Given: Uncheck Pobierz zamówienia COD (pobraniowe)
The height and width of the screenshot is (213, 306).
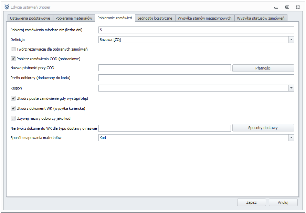Looking at the screenshot, I should [13, 59].
